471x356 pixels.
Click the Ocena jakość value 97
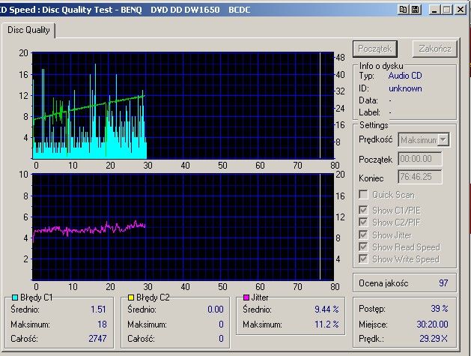[x=443, y=283]
